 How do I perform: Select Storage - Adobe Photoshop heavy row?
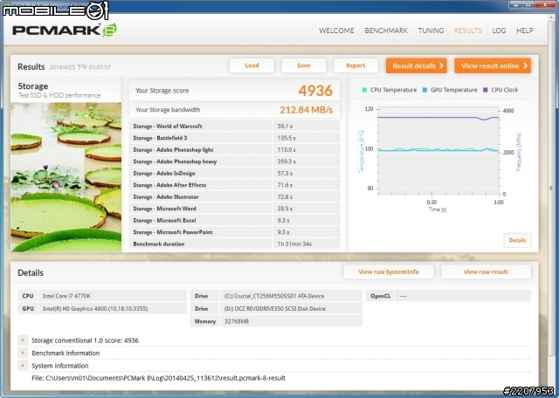tap(234, 161)
